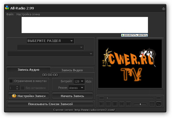Toggle the без остановки checkbox
The height and width of the screenshot is (118, 172).
click(23, 88)
